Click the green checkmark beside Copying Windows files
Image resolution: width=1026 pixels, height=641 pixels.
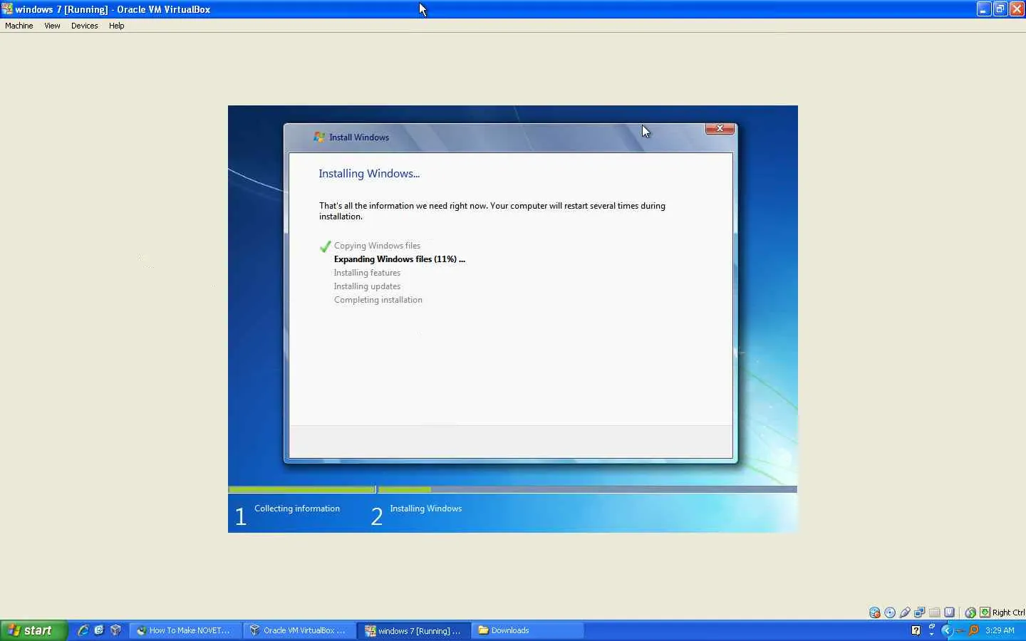325,246
